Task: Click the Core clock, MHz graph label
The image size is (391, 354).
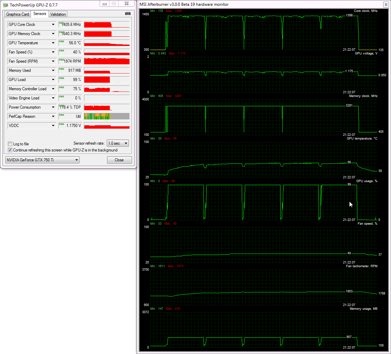Action: pos(365,11)
